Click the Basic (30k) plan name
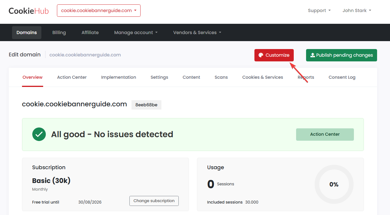Image resolution: width=390 pixels, height=215 pixels. (51, 181)
